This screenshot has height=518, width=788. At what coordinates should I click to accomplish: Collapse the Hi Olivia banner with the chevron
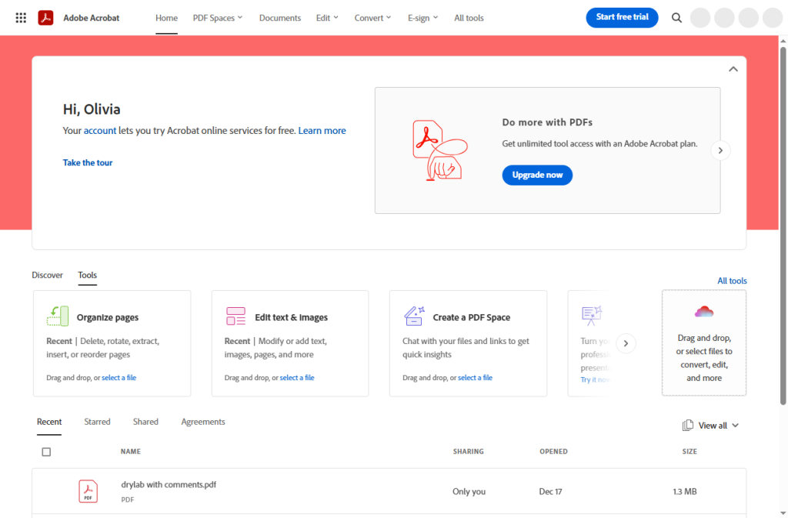[x=733, y=69]
